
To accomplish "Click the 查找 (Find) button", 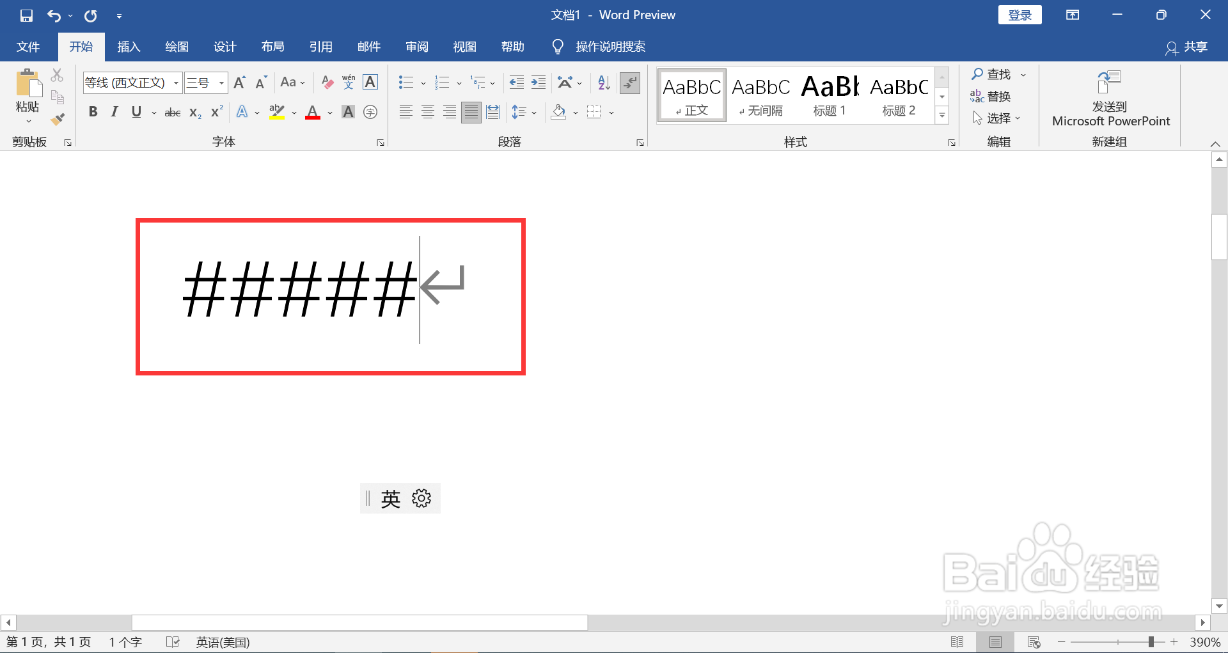I will [x=991, y=75].
